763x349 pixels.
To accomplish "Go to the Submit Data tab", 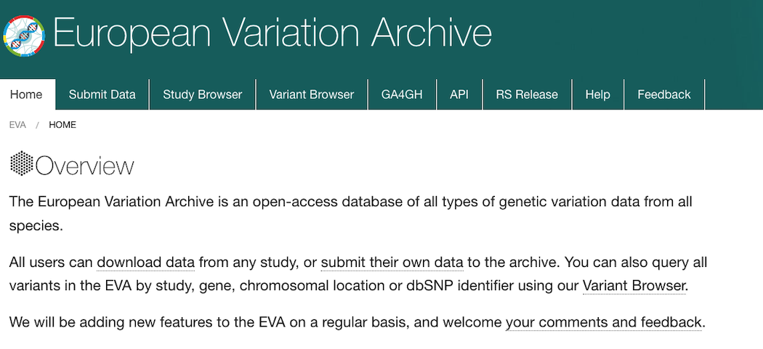I will pos(102,94).
